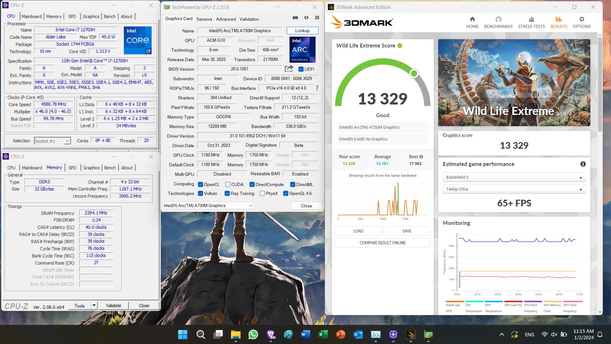The height and width of the screenshot is (344, 611).
Task: Click the Intel Arc logo in GPU-Z
Action: point(302,49)
